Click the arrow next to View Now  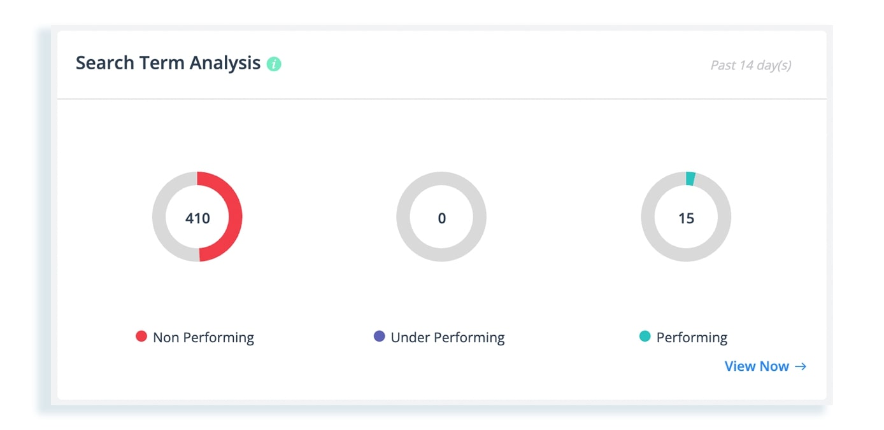click(x=801, y=366)
